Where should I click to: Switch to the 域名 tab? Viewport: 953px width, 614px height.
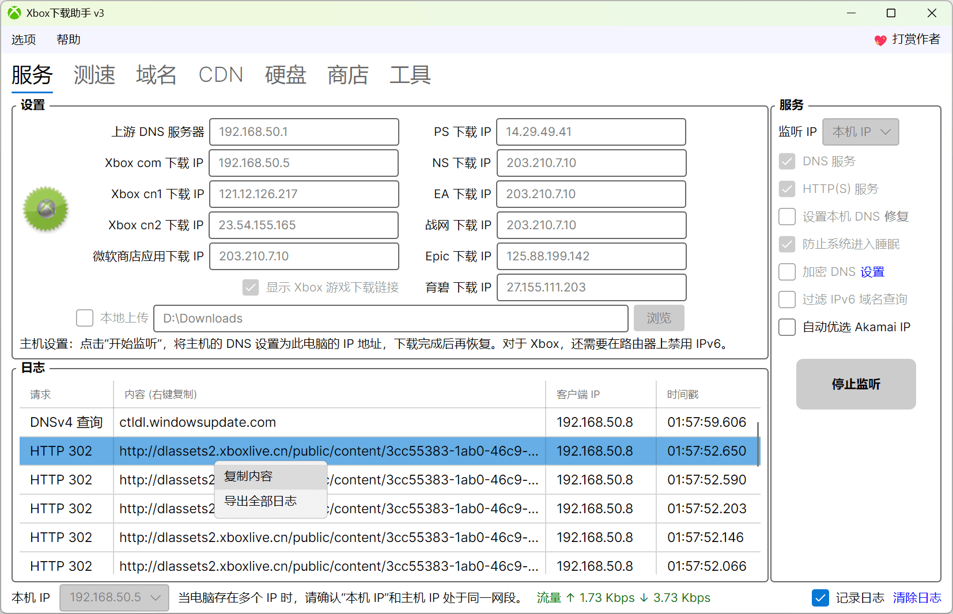(157, 75)
